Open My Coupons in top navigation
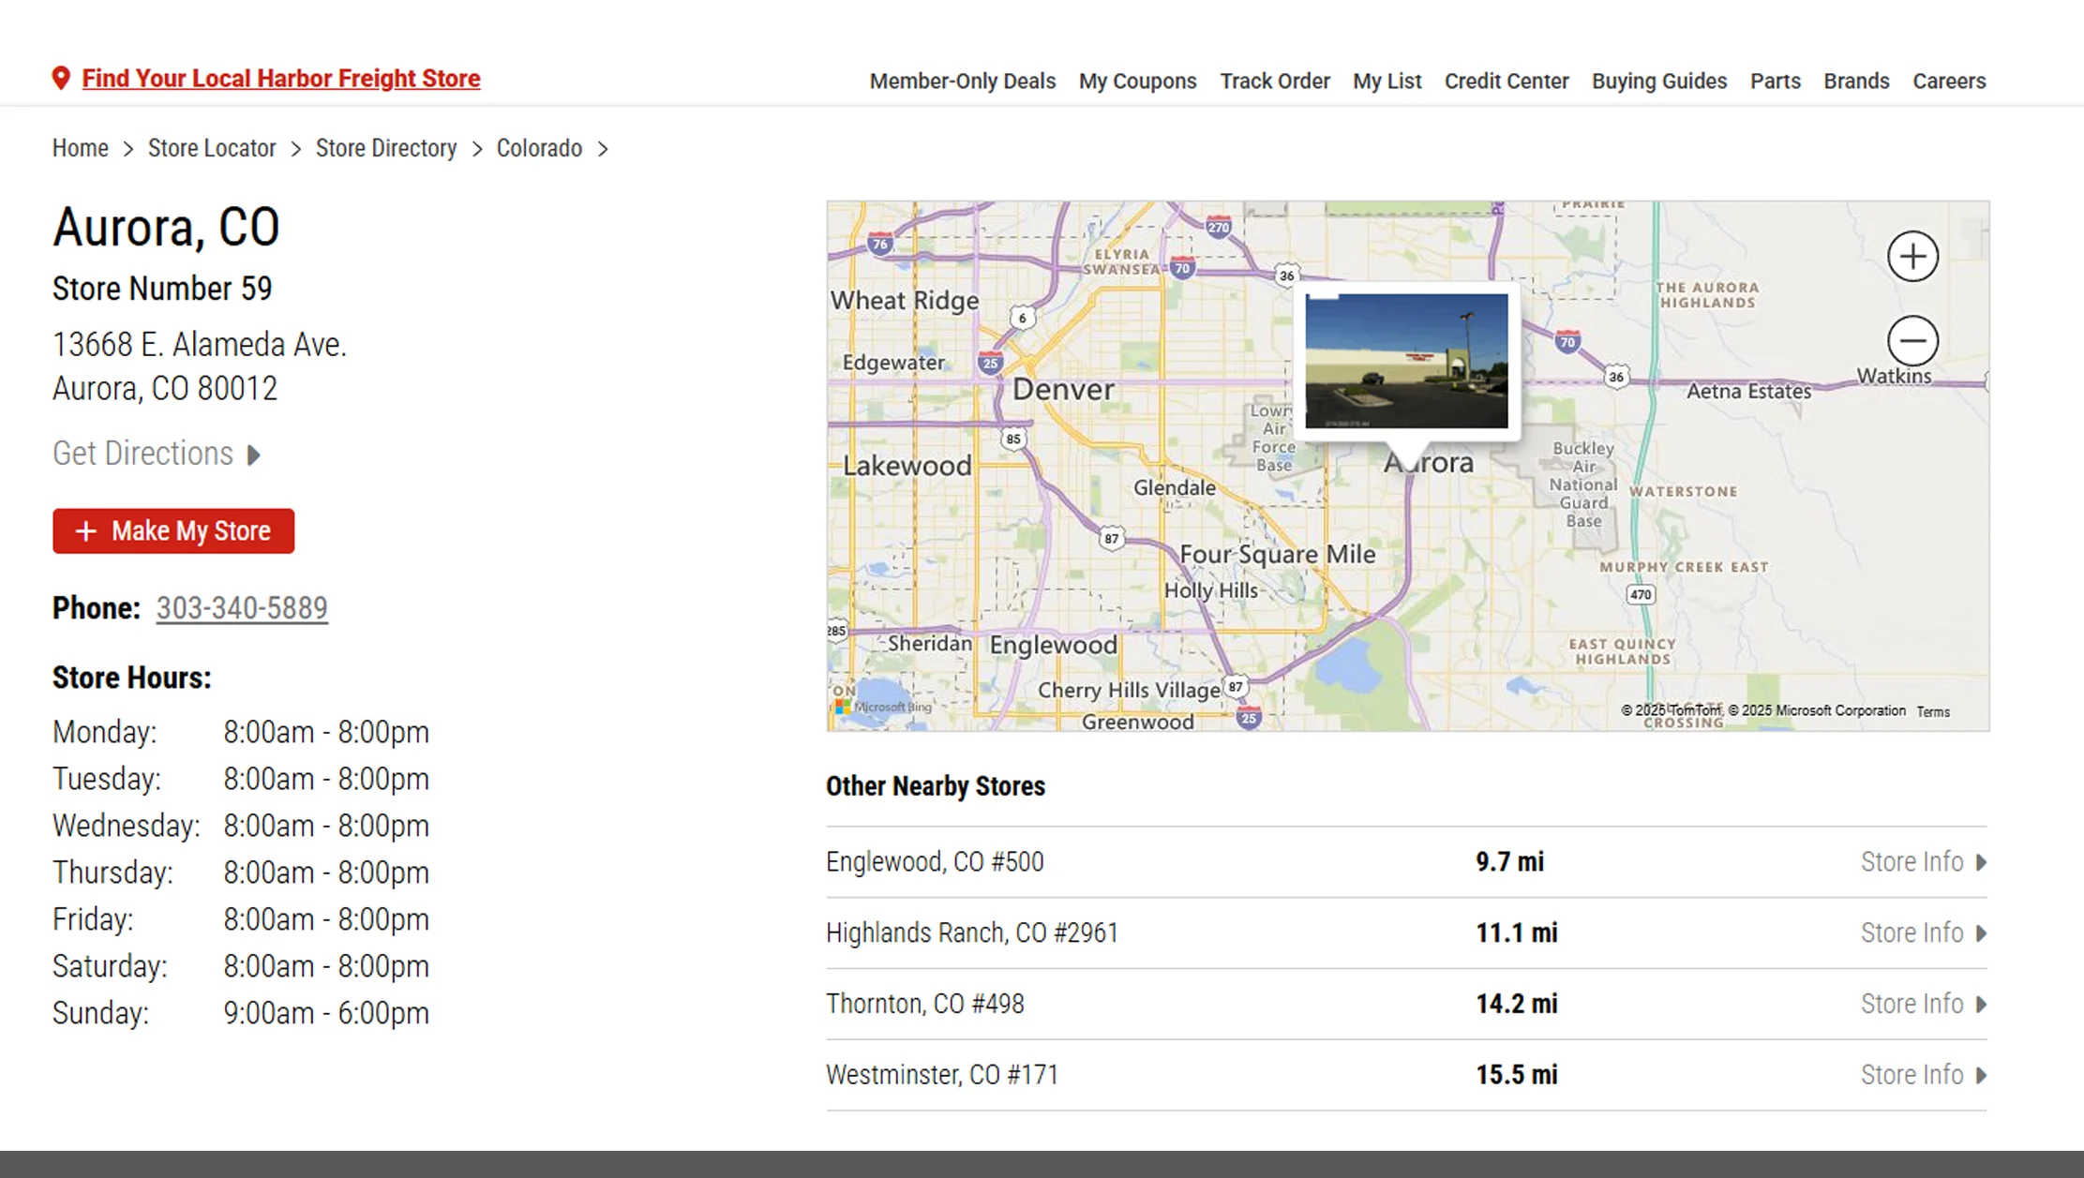 1137,82
